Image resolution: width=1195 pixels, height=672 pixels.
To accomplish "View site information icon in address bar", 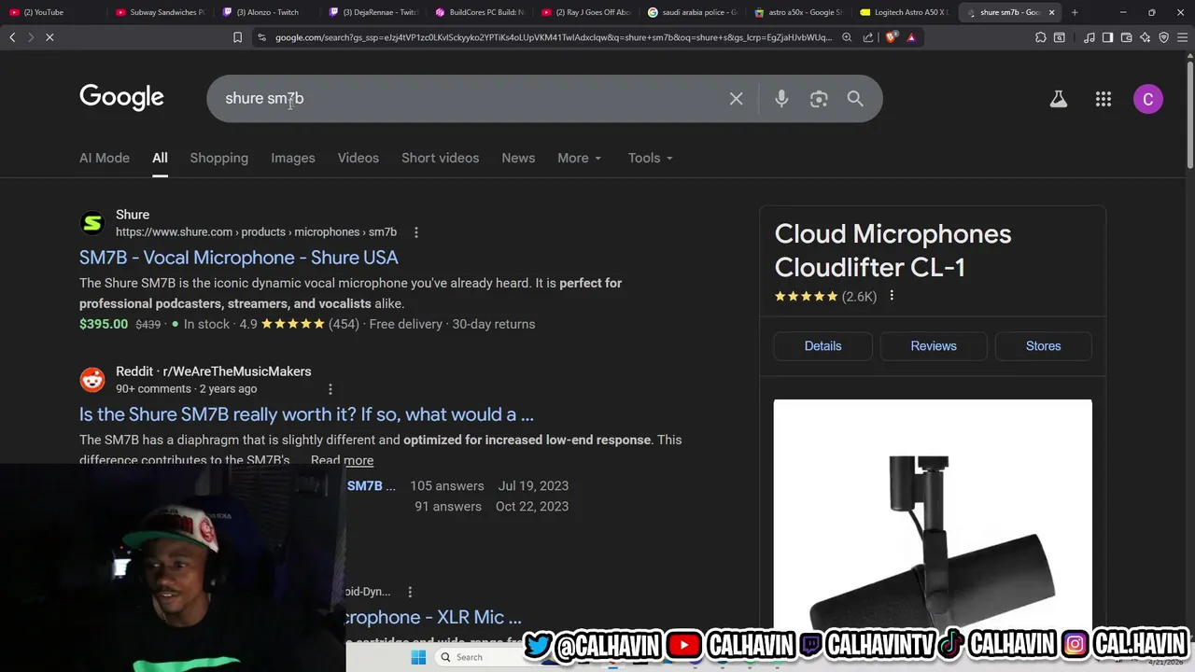I will click(x=261, y=37).
